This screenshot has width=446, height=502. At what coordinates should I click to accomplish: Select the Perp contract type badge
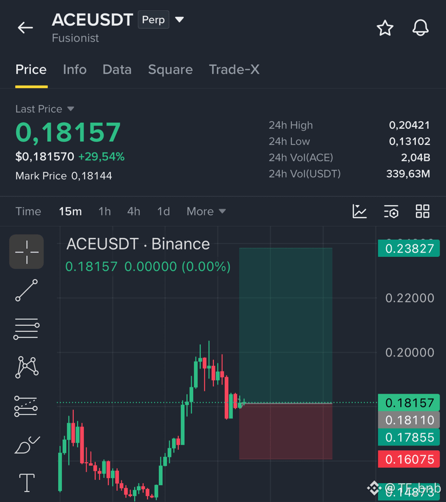click(x=154, y=19)
